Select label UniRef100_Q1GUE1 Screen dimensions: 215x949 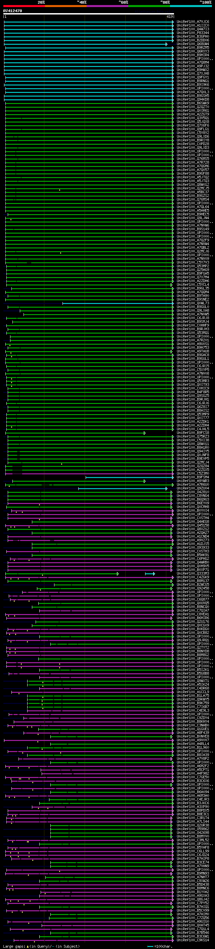[193, 729]
